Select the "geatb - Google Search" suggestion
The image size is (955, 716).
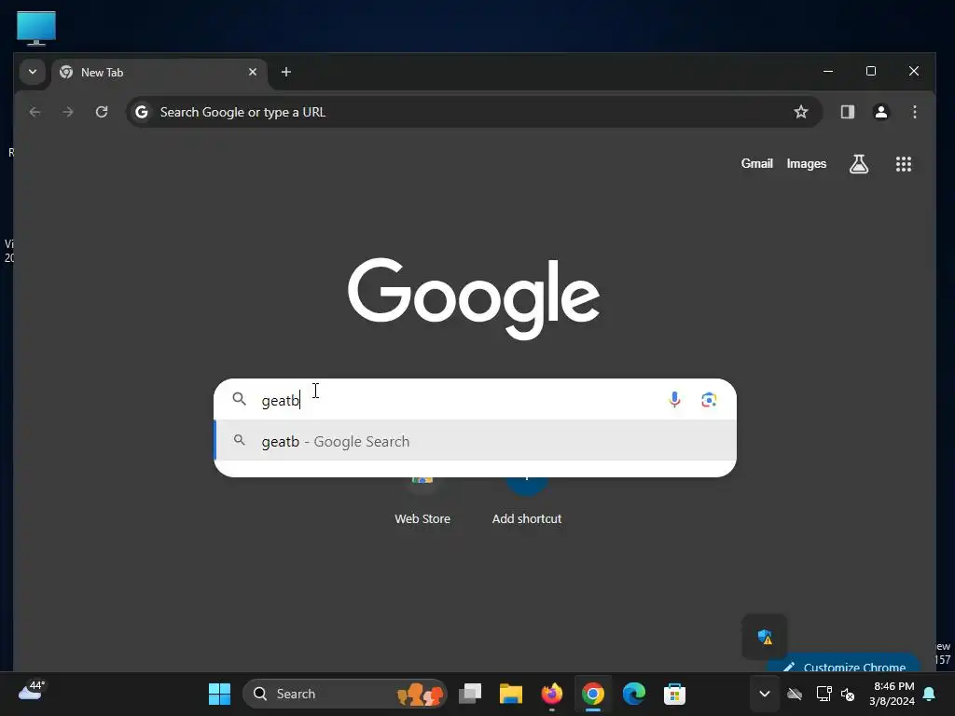[475, 441]
